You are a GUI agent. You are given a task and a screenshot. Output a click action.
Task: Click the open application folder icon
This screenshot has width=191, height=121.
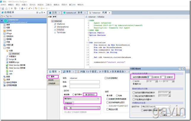[2, 16]
